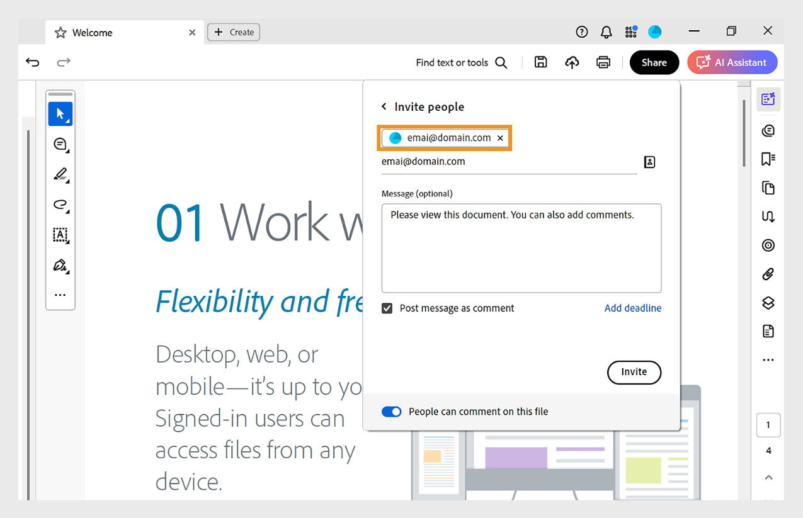This screenshot has height=518, width=803.
Task: Uncheck Post message as comment
Action: (387, 308)
